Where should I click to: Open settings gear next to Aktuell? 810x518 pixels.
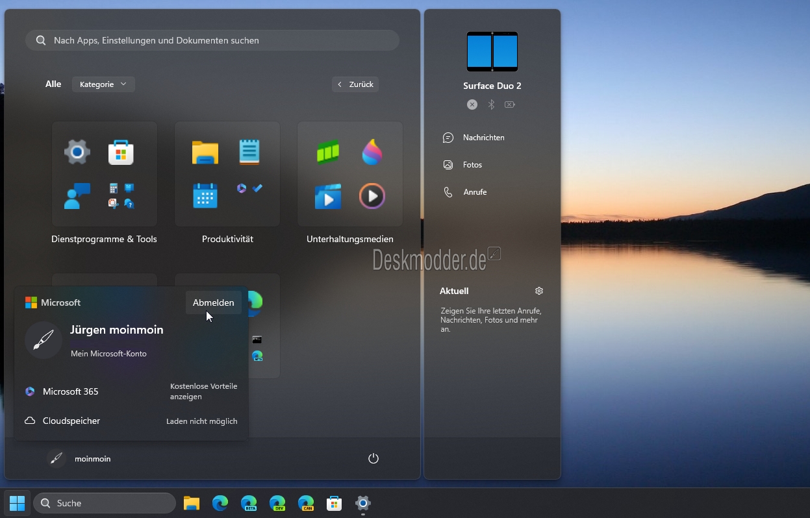[539, 291]
